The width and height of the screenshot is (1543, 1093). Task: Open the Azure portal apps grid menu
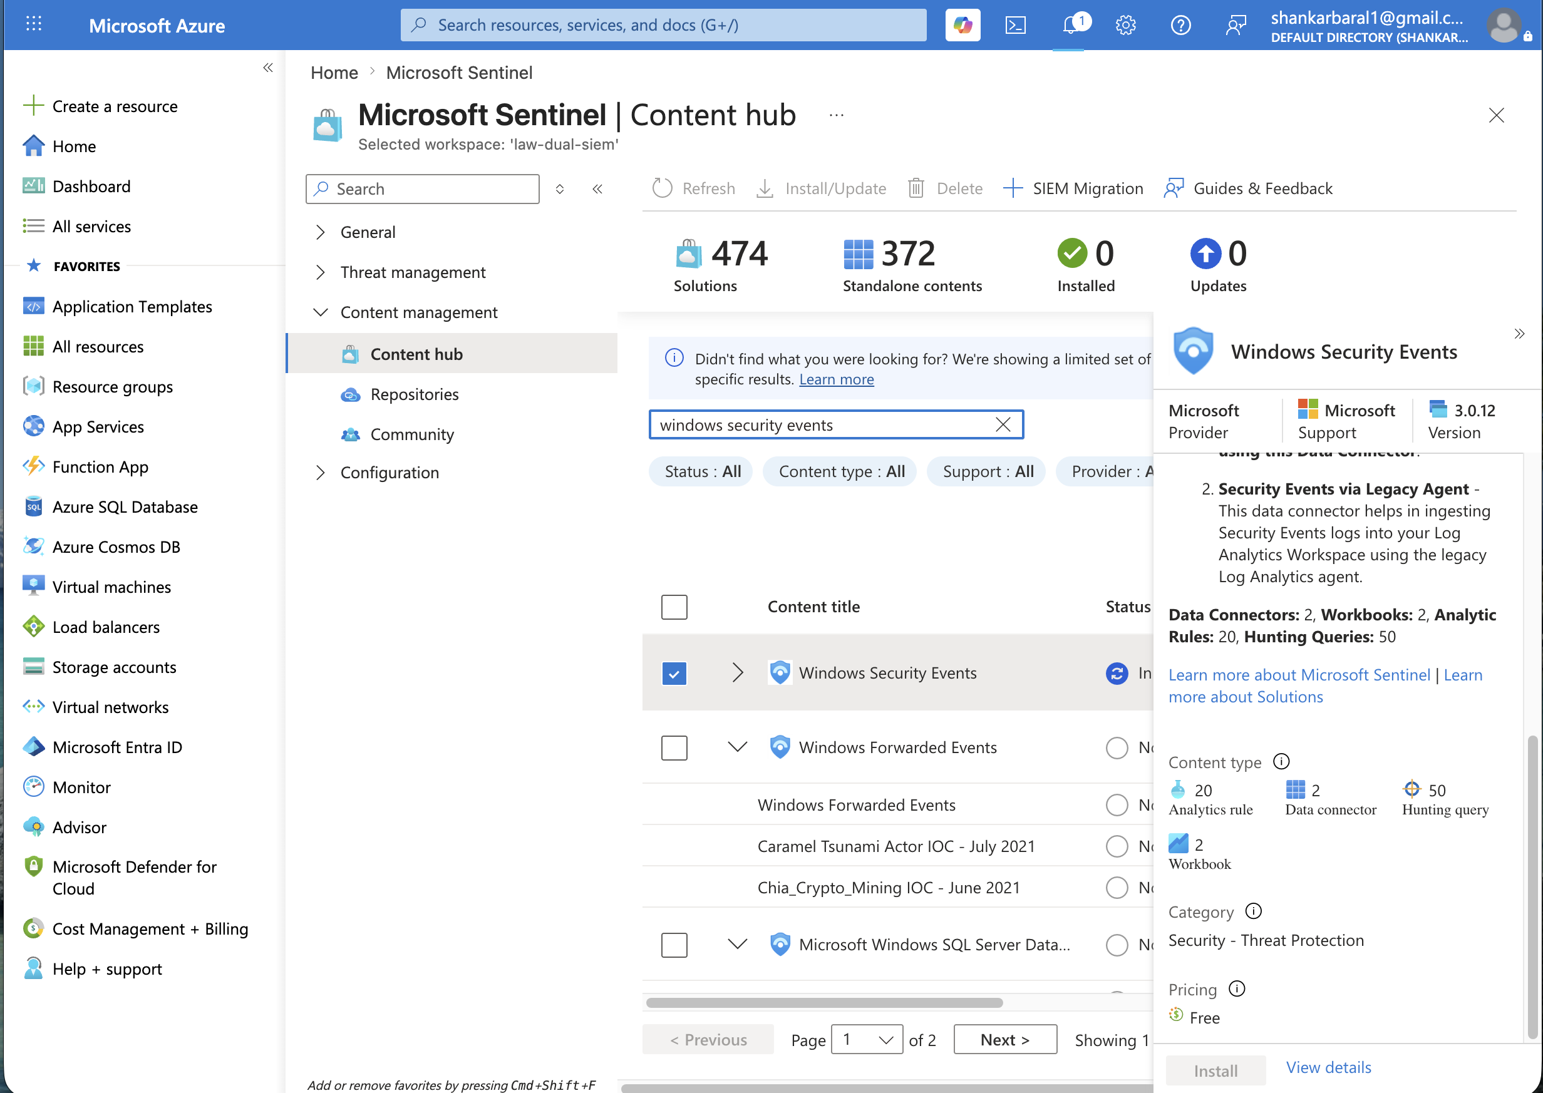point(34,25)
